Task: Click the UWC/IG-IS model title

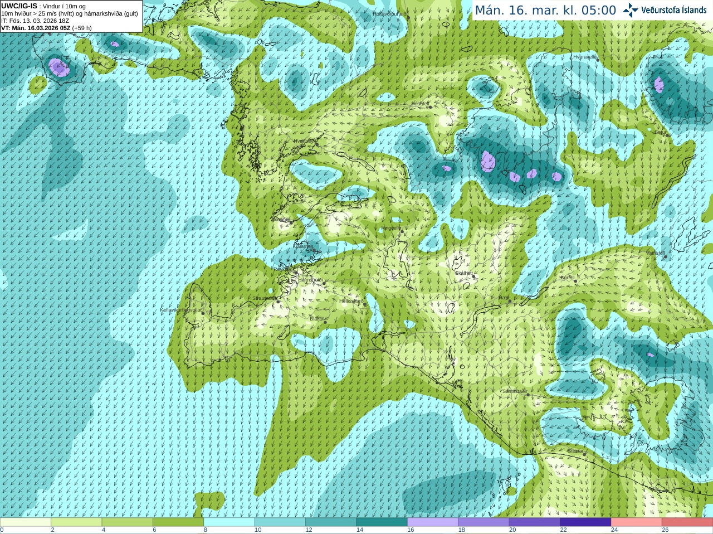Action: click(19, 6)
